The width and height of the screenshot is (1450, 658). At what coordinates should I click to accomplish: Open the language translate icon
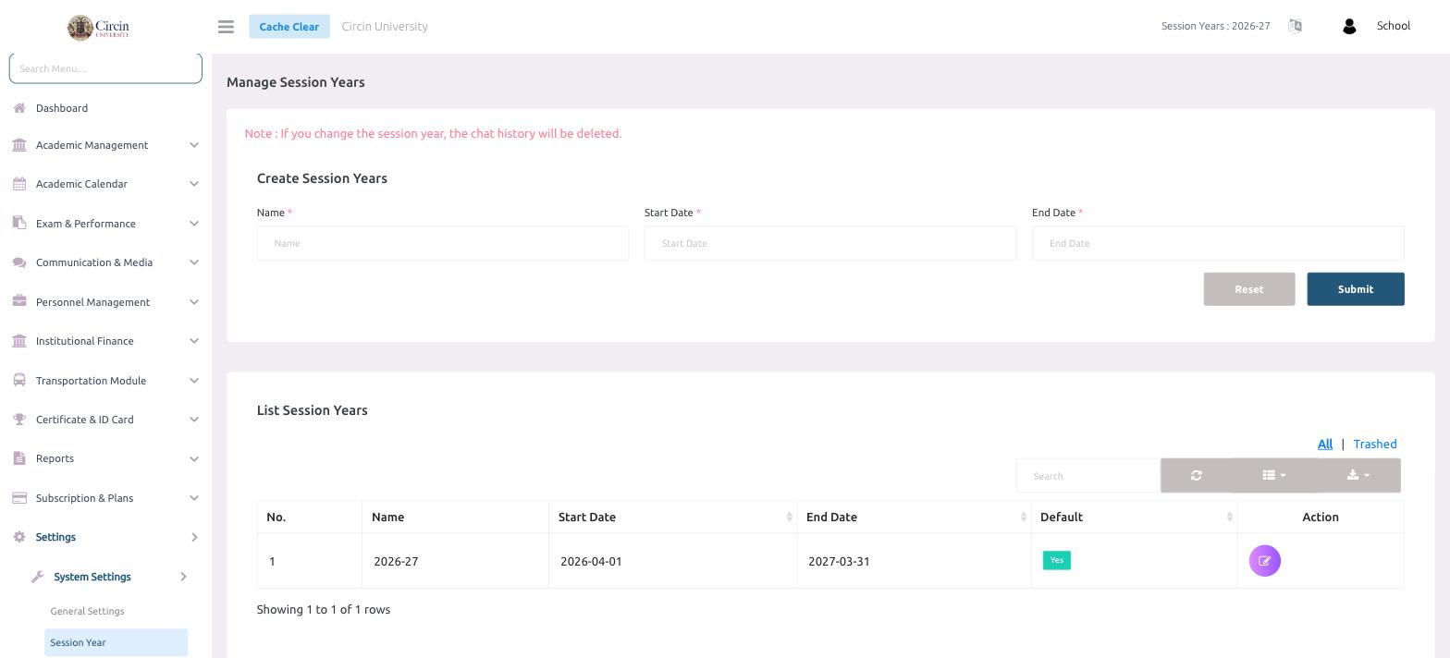tap(1295, 26)
